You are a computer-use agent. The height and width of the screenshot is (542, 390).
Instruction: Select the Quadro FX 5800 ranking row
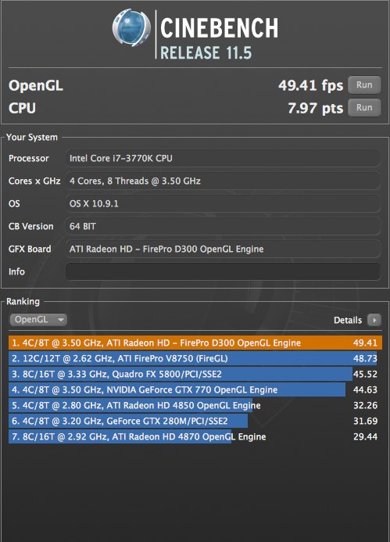[195, 374]
